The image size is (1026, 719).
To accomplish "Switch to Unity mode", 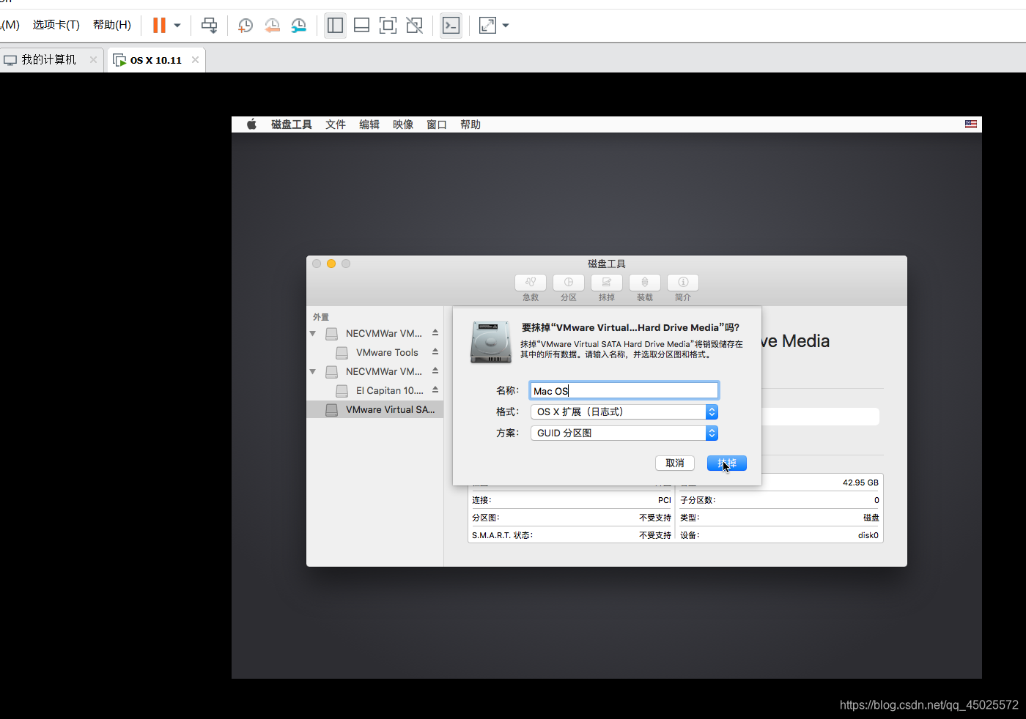I will [x=414, y=26].
